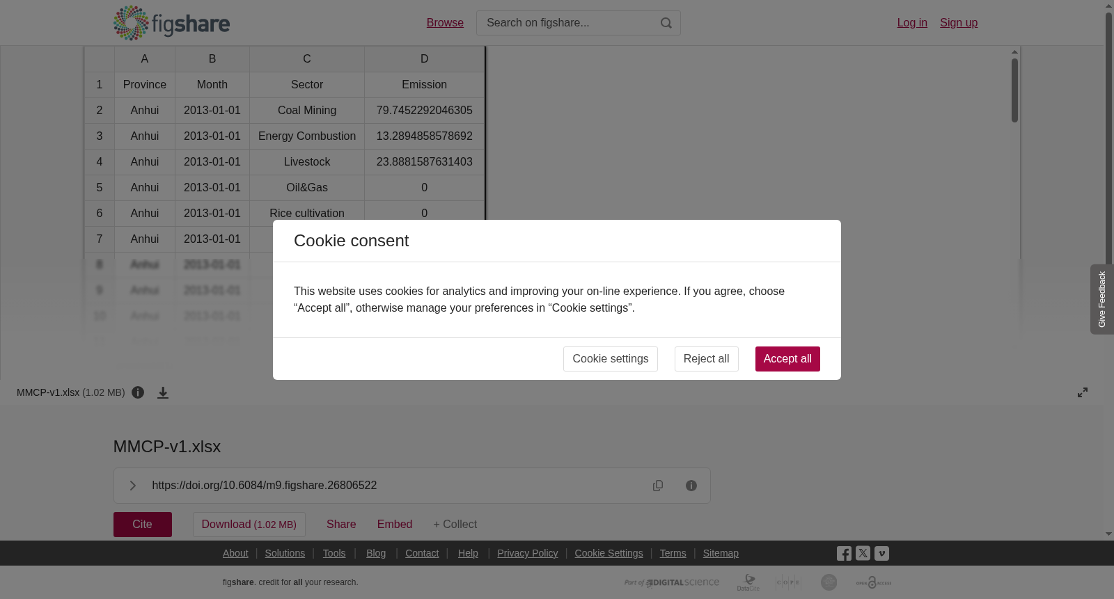Open Open Access footer logo

pos(874,582)
